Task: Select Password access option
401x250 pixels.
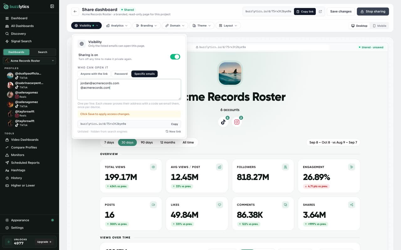Action: point(121,74)
